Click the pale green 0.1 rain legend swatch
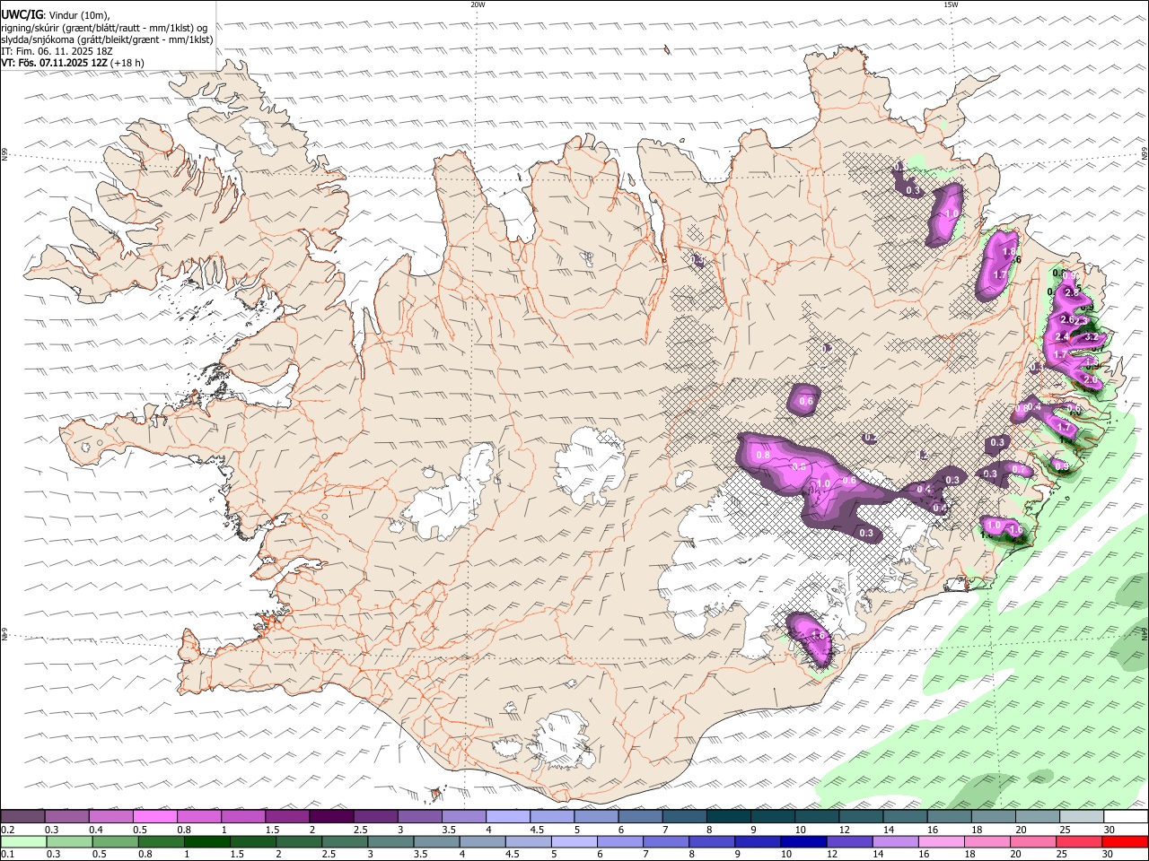The height and width of the screenshot is (861, 1149). pyautogui.click(x=22, y=841)
